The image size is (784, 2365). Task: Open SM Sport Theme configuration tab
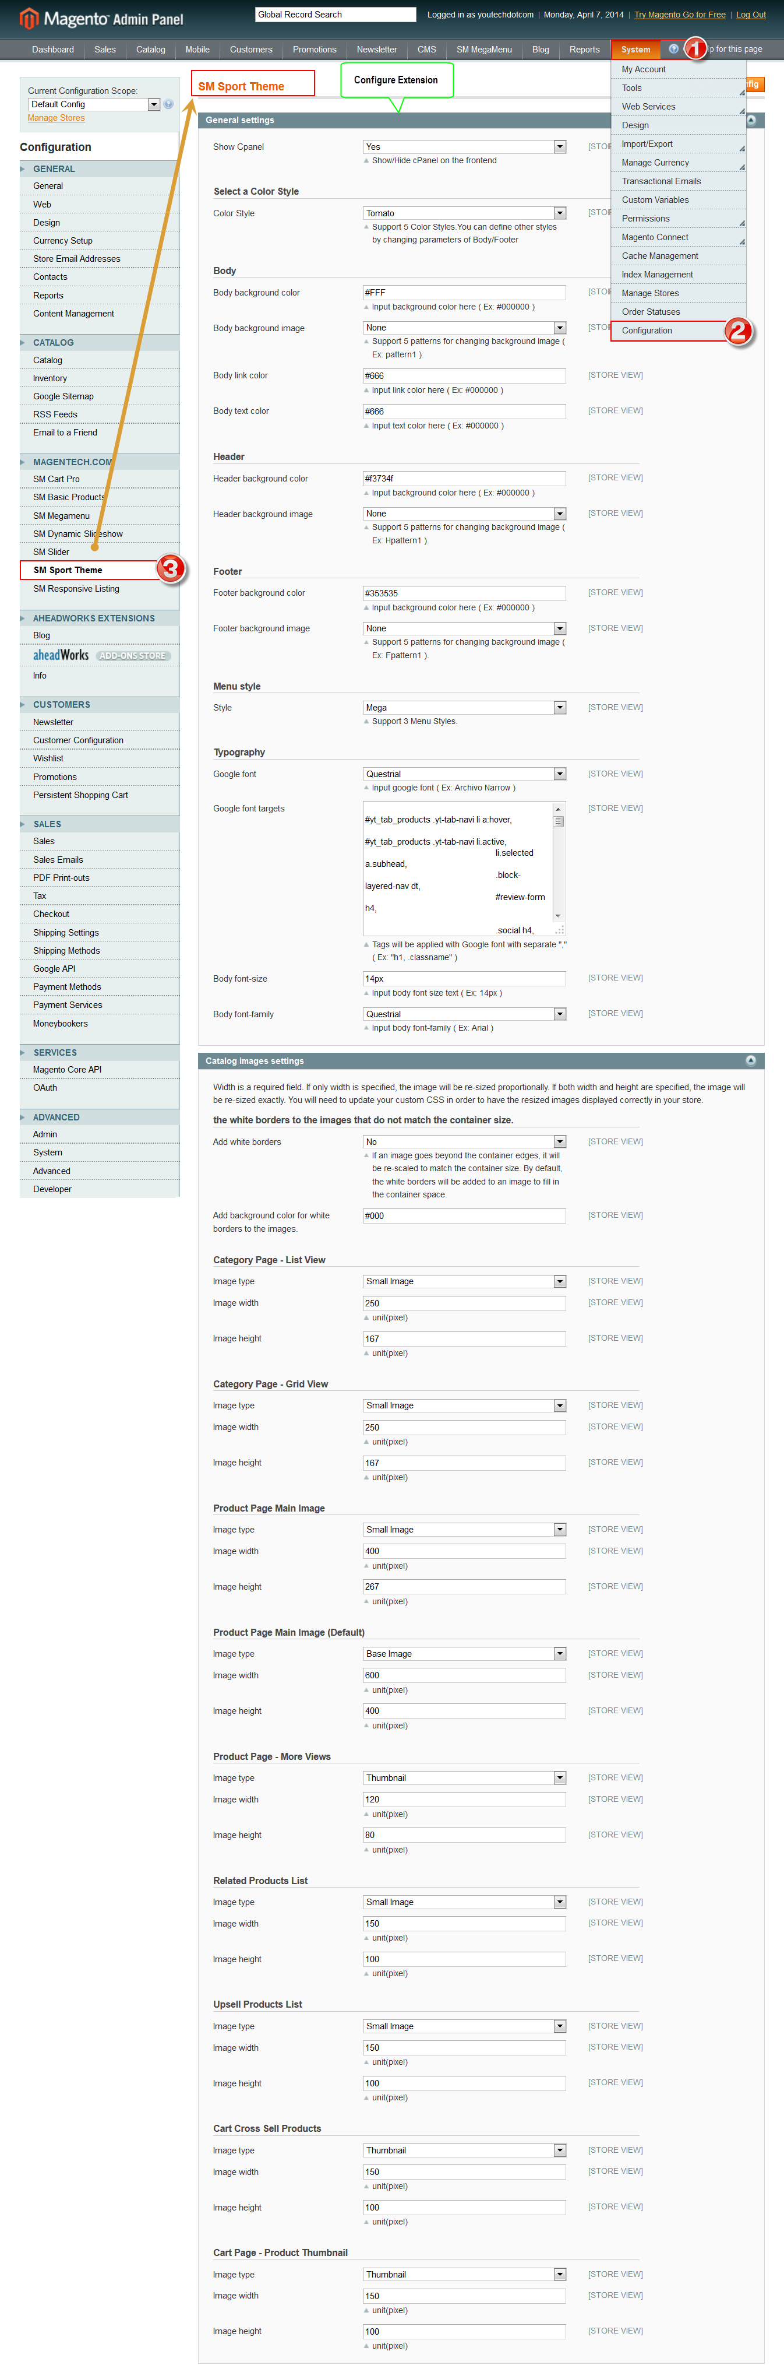(99, 570)
